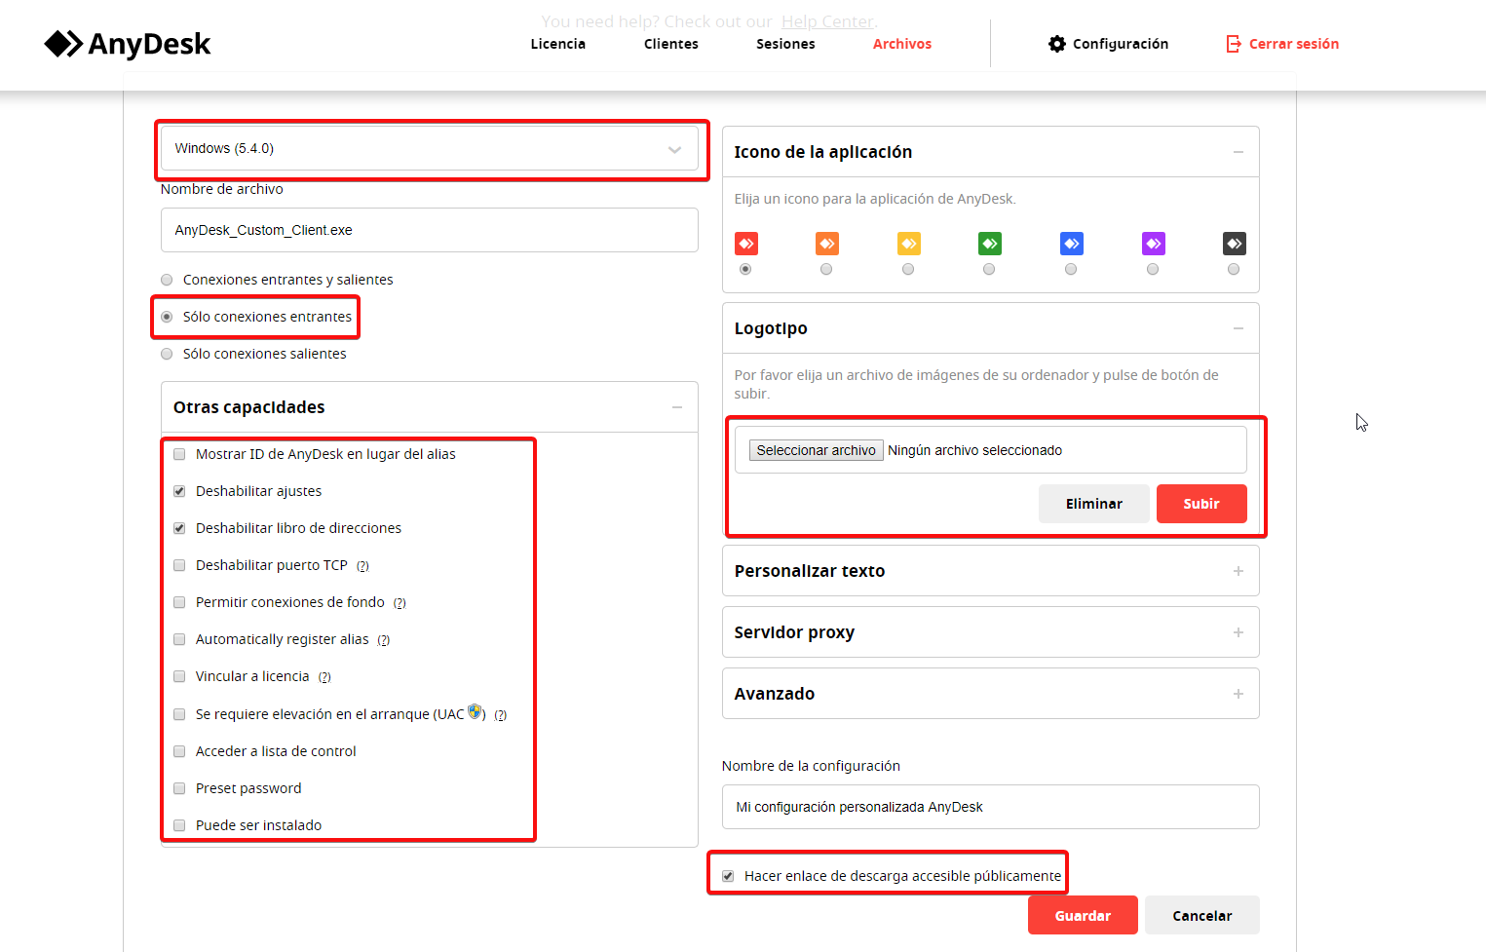Check Automatically register alias
The width and height of the screenshot is (1486, 952).
(179, 639)
